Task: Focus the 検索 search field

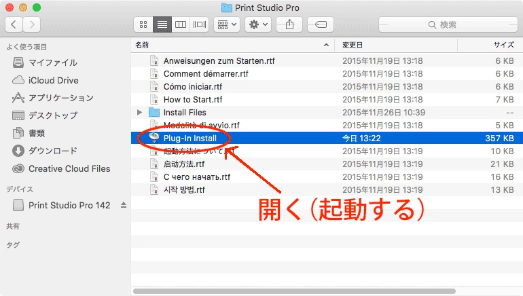Action: click(448, 24)
